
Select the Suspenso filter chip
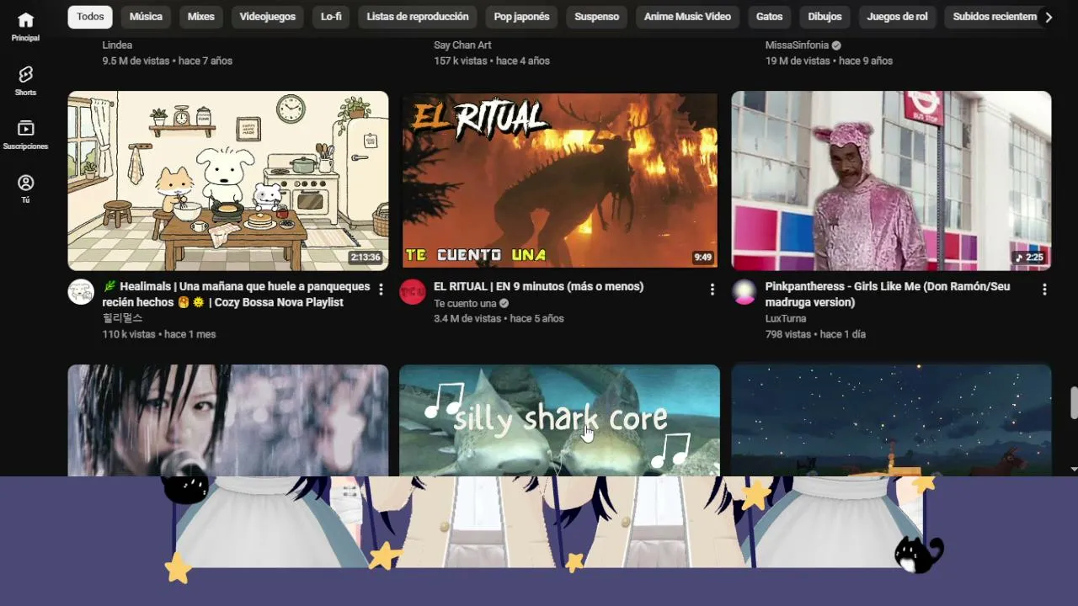pos(597,17)
